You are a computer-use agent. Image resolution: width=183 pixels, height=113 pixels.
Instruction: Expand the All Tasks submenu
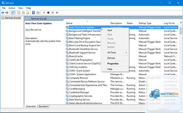(x=115, y=52)
